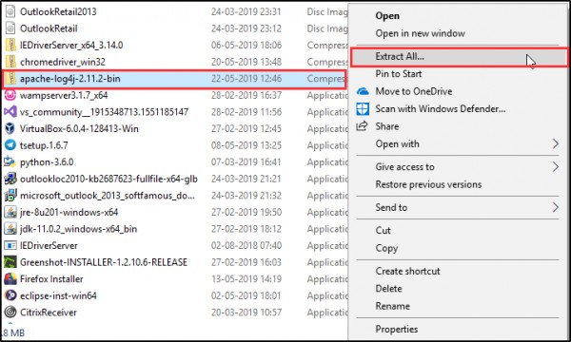The width and height of the screenshot is (571, 342).
Task: Click the Windows Defender shield icon
Action: pos(363,108)
